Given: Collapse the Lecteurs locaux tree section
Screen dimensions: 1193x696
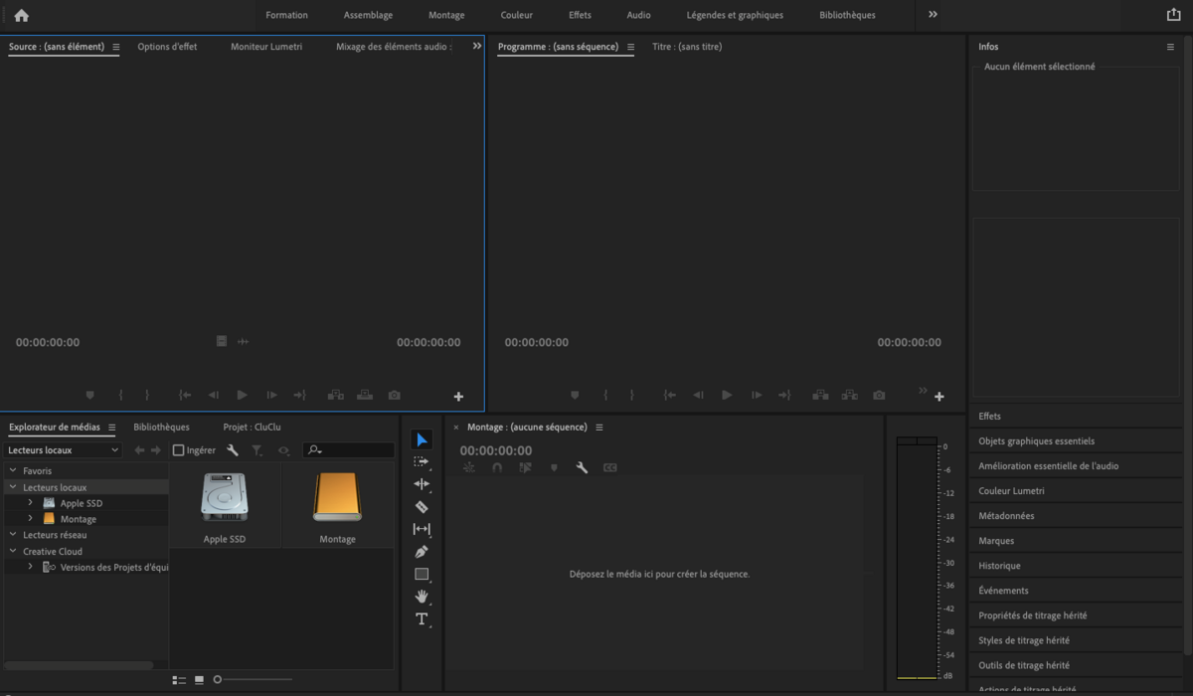Looking at the screenshot, I should tap(13, 487).
